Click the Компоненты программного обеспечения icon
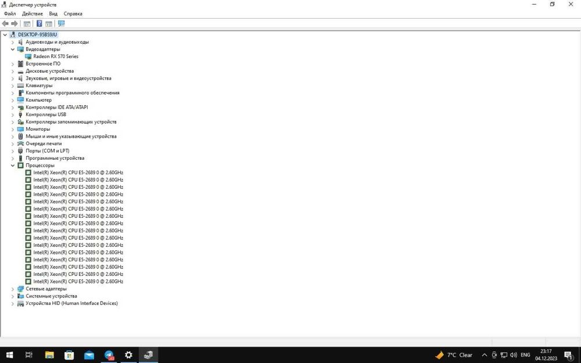 coord(20,92)
